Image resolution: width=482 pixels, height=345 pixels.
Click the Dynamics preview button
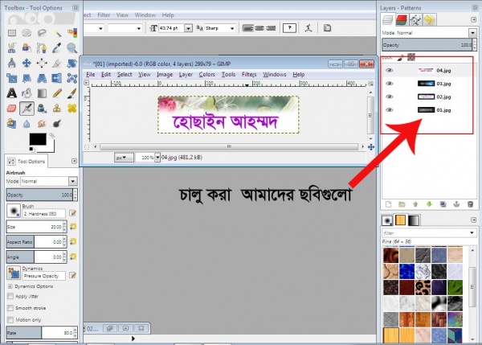(x=14, y=273)
